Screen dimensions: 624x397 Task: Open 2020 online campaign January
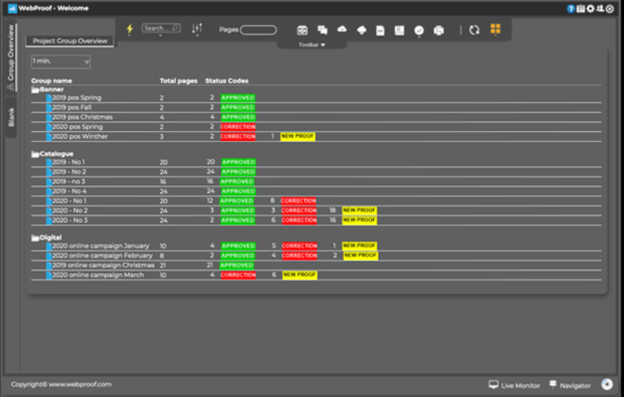pyautogui.click(x=101, y=246)
